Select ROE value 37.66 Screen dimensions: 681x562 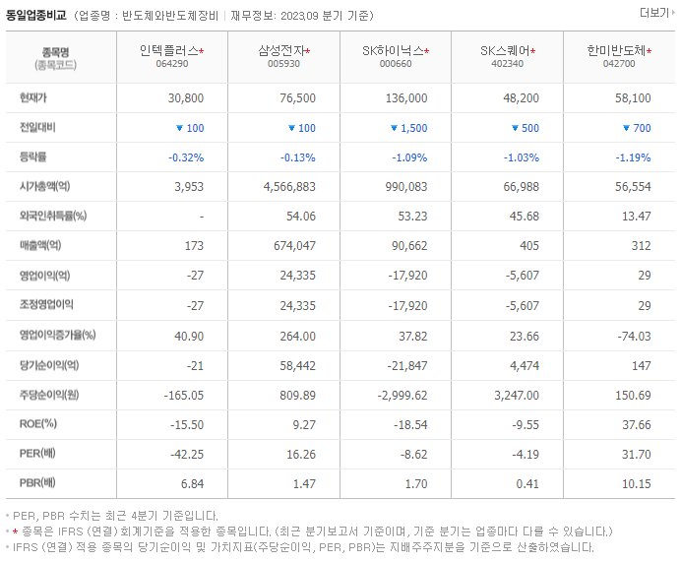click(x=637, y=425)
